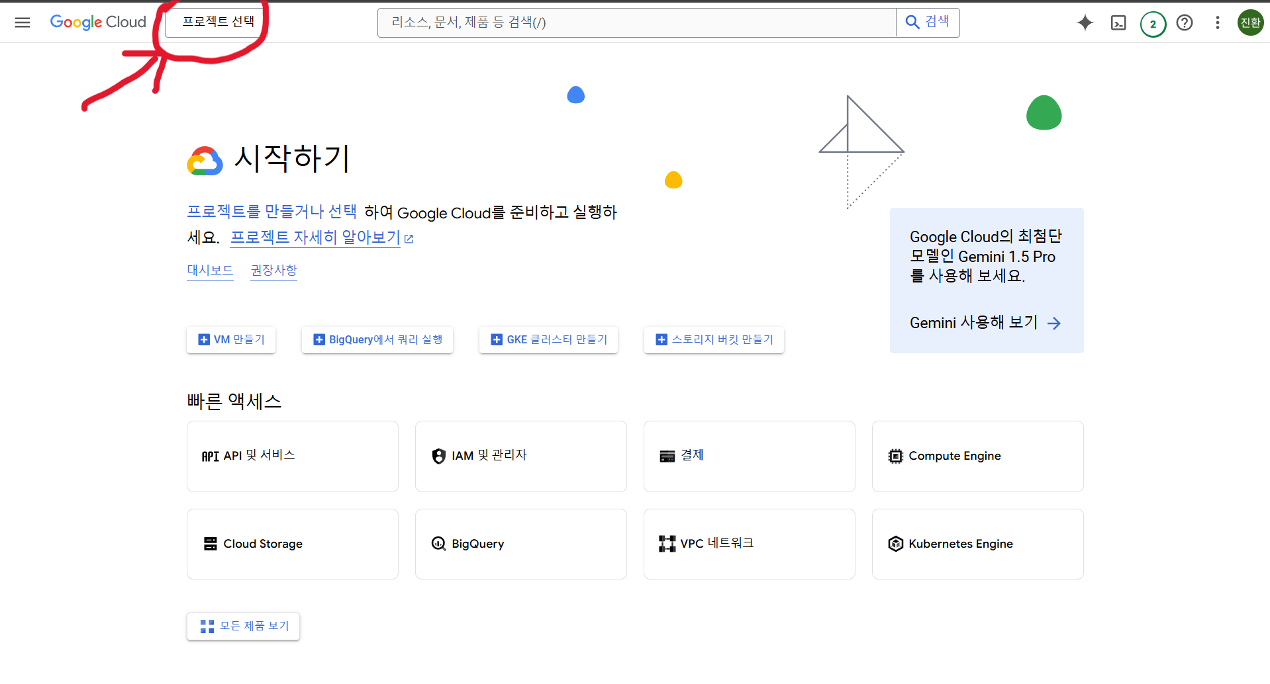Screen dimensions: 1270x684
Task: Open the Kubernetes Engine card
Action: (977, 544)
